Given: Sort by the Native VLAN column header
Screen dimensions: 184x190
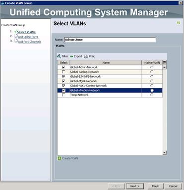Looking at the screenshot, I should coord(152,63).
